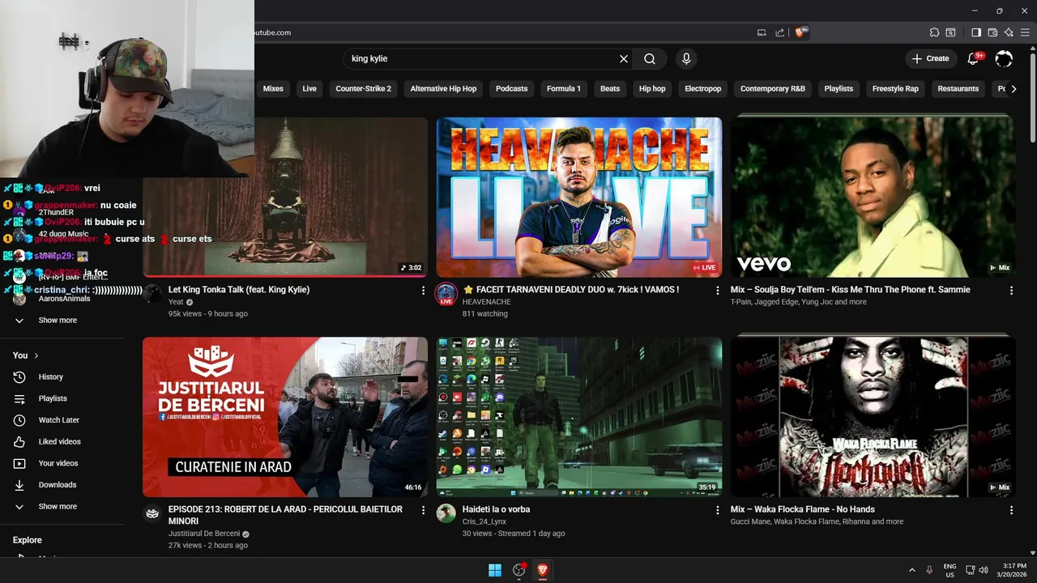The width and height of the screenshot is (1037, 583).
Task: Open Brave Leo AI sparkle icon
Action: [x=1009, y=32]
